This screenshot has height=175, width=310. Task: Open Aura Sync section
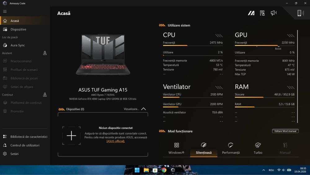(25, 45)
